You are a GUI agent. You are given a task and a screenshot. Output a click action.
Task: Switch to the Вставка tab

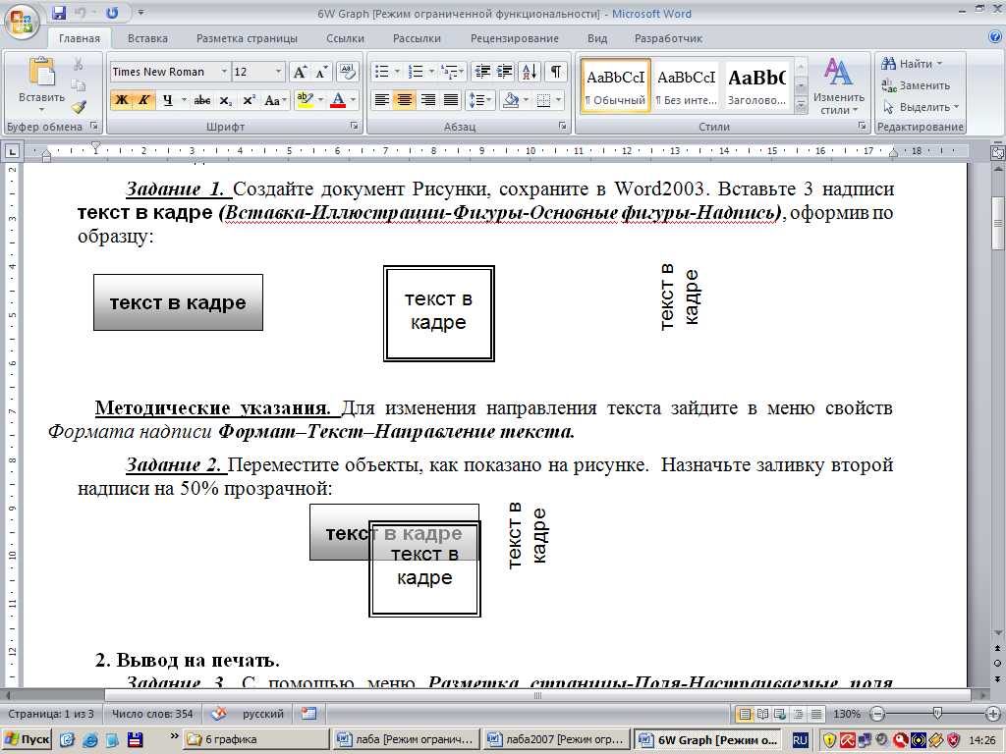pyautogui.click(x=147, y=38)
